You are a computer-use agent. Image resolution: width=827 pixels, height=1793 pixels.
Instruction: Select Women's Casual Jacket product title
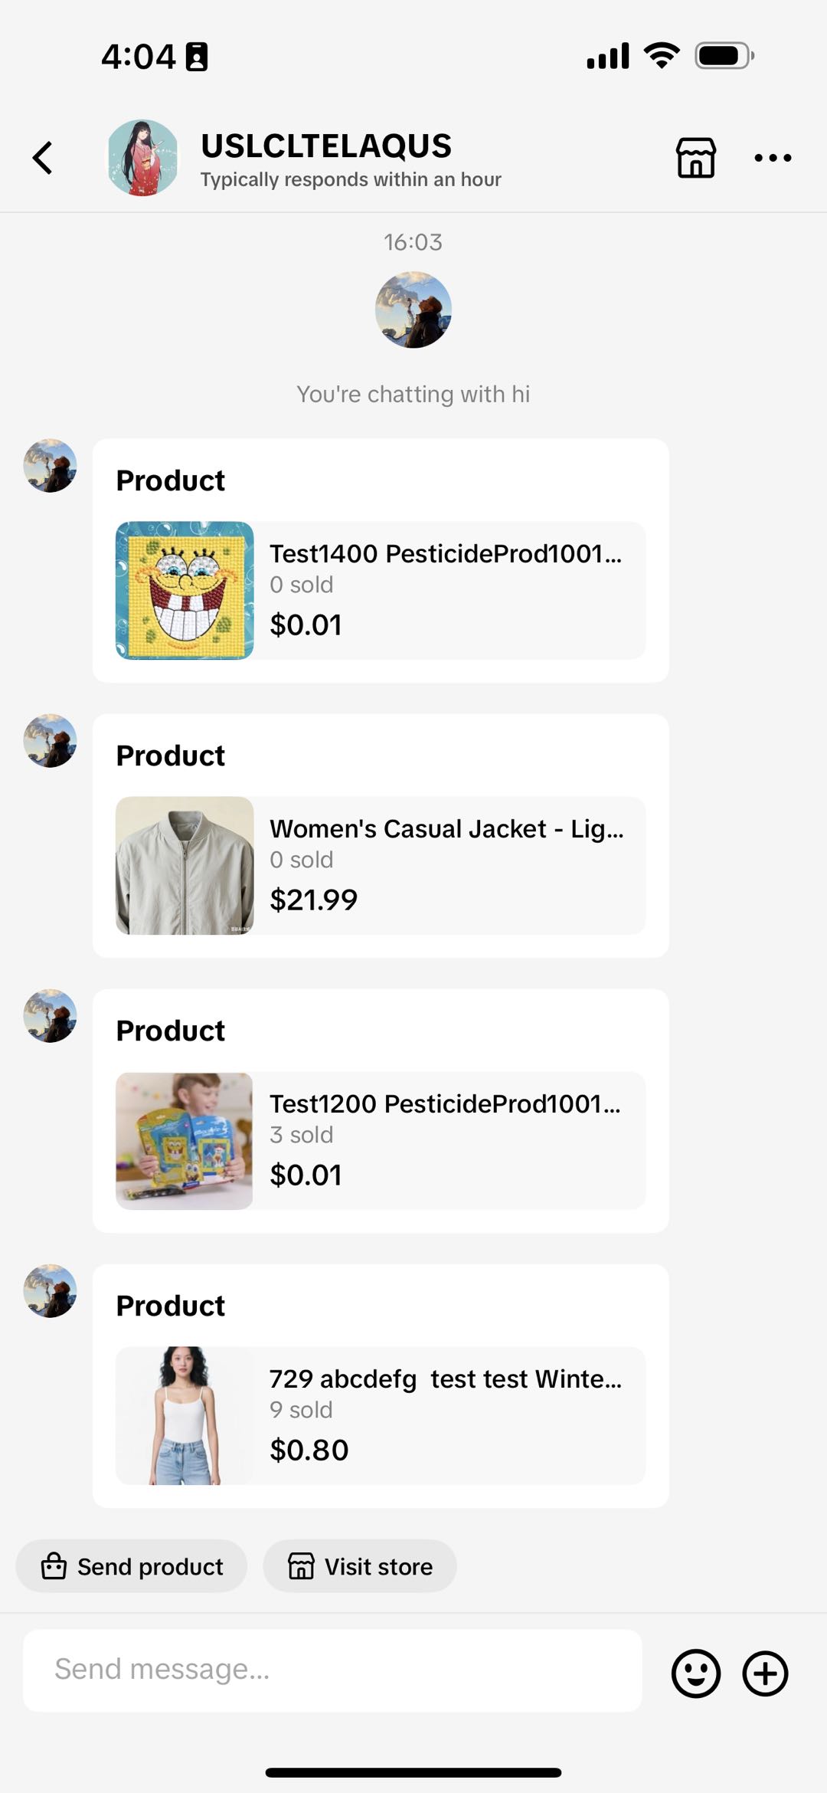coord(446,828)
